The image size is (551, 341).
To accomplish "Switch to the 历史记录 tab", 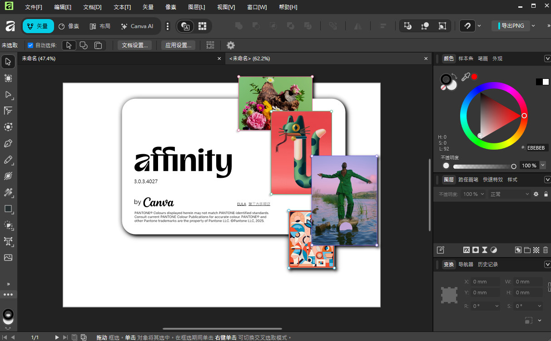I will tap(487, 264).
